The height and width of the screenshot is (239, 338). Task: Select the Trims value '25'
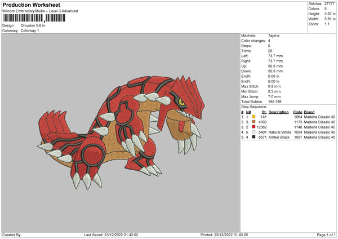[x=270, y=51]
